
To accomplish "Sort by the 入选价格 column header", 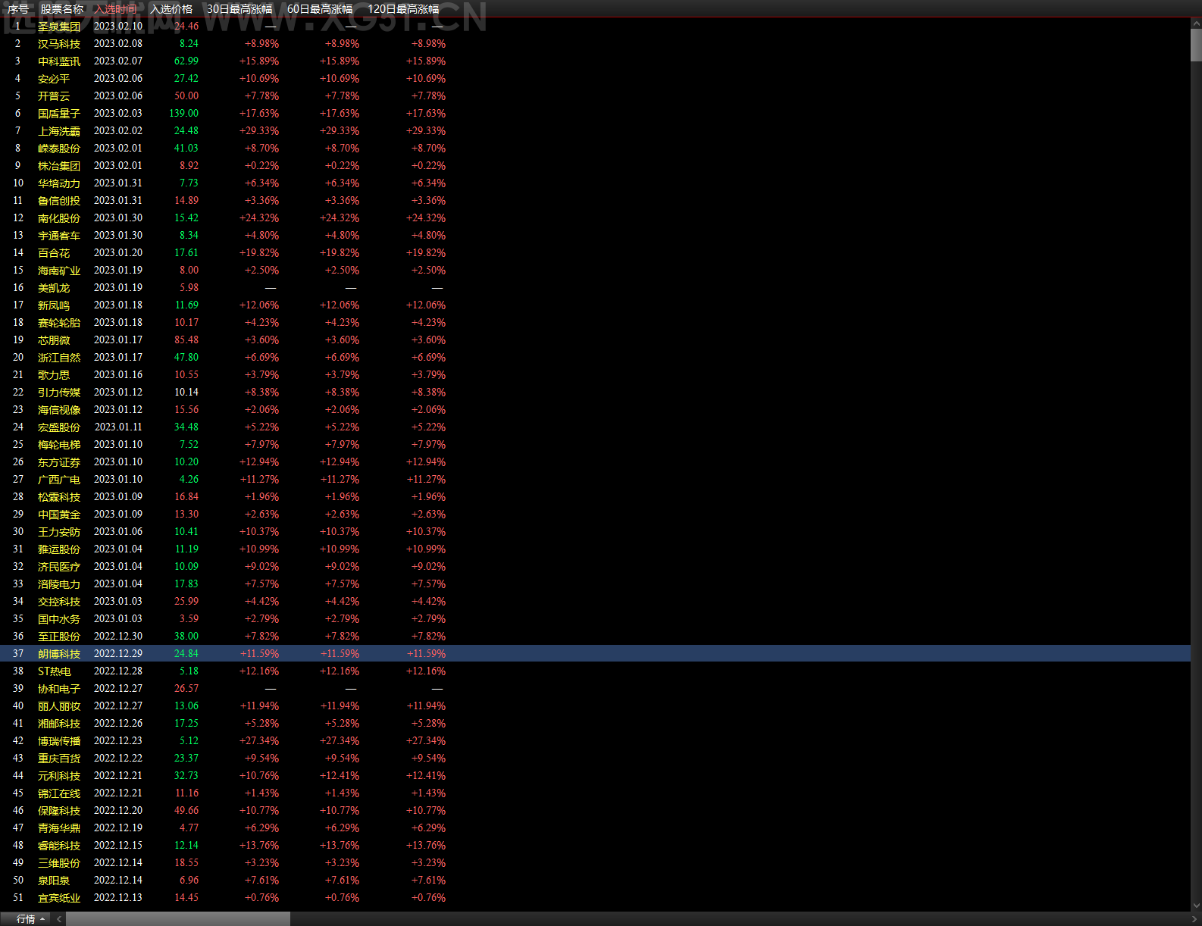I will click(171, 9).
